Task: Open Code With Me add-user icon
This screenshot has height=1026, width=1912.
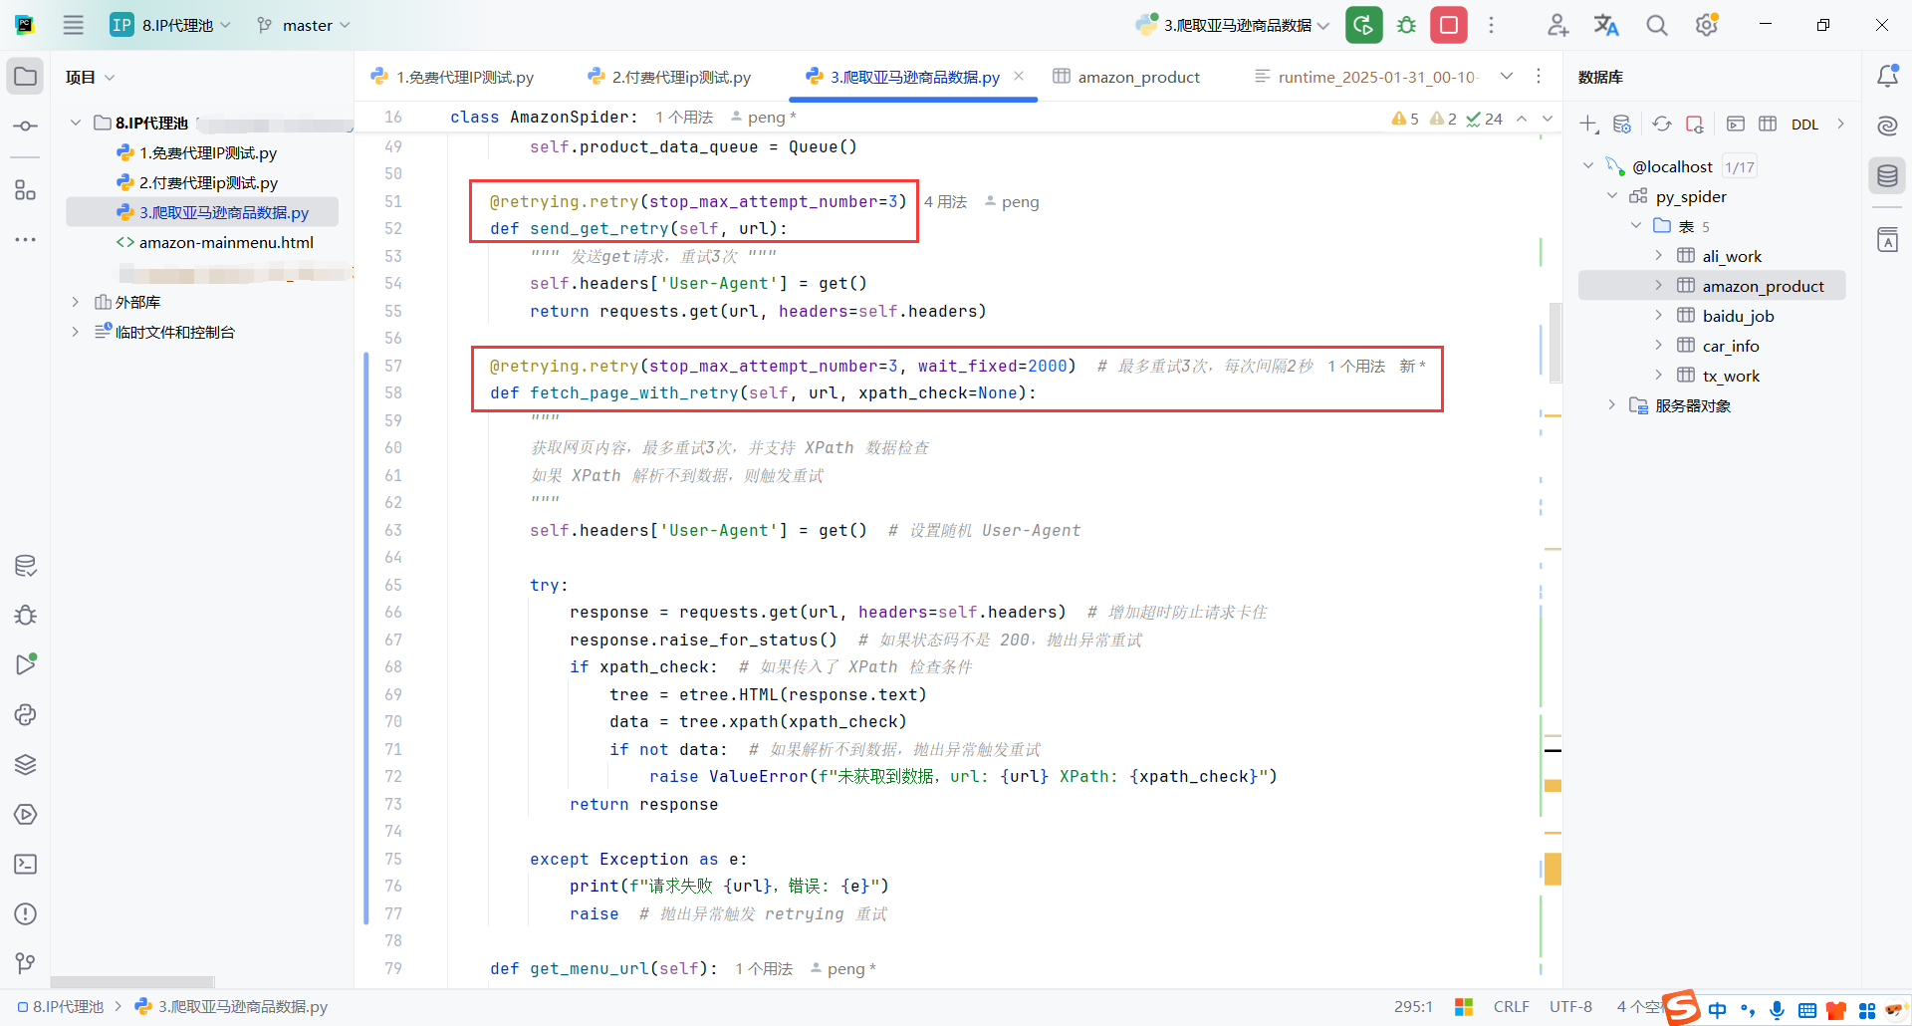Action: [1557, 25]
